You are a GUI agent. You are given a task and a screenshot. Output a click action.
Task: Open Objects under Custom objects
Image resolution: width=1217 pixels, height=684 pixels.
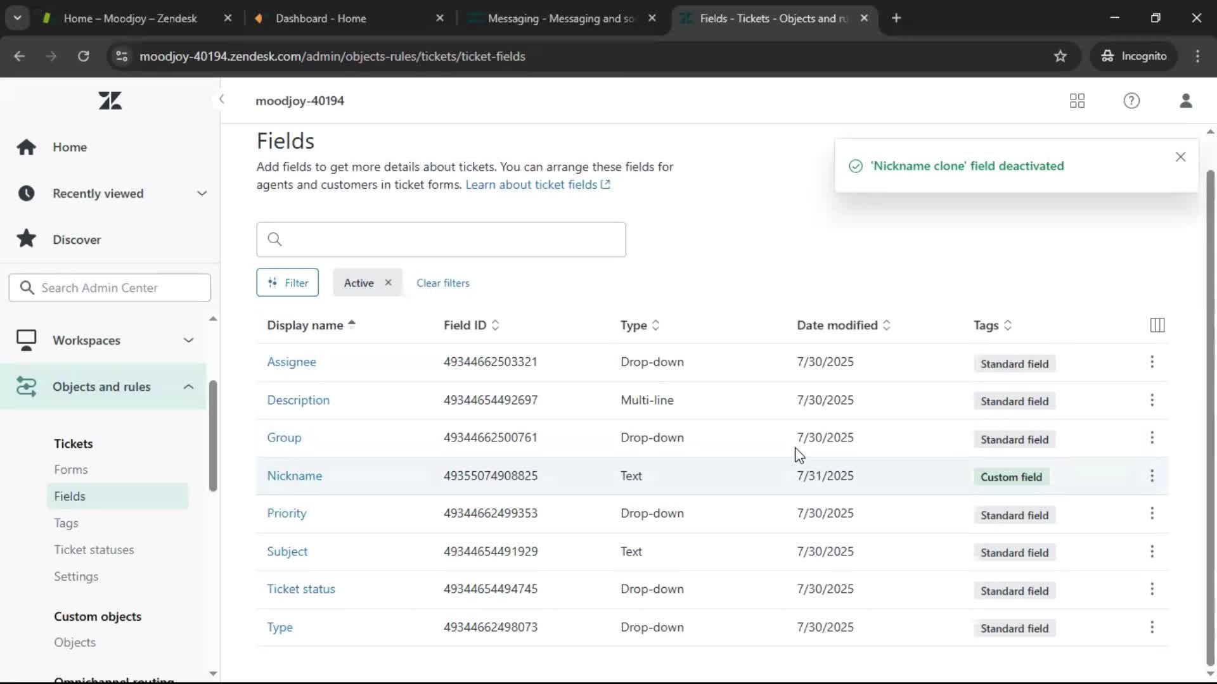[75, 642]
